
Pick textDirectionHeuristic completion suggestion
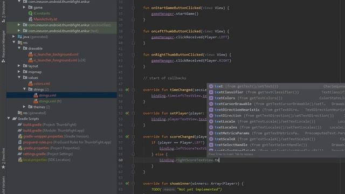pos(276,110)
